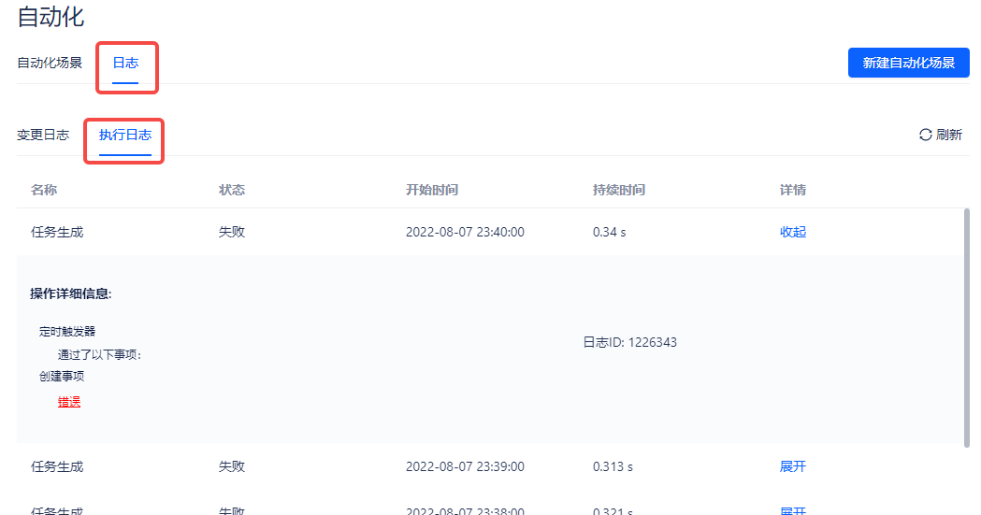Click 任务生成 in the 23:39:00 row

click(57, 466)
